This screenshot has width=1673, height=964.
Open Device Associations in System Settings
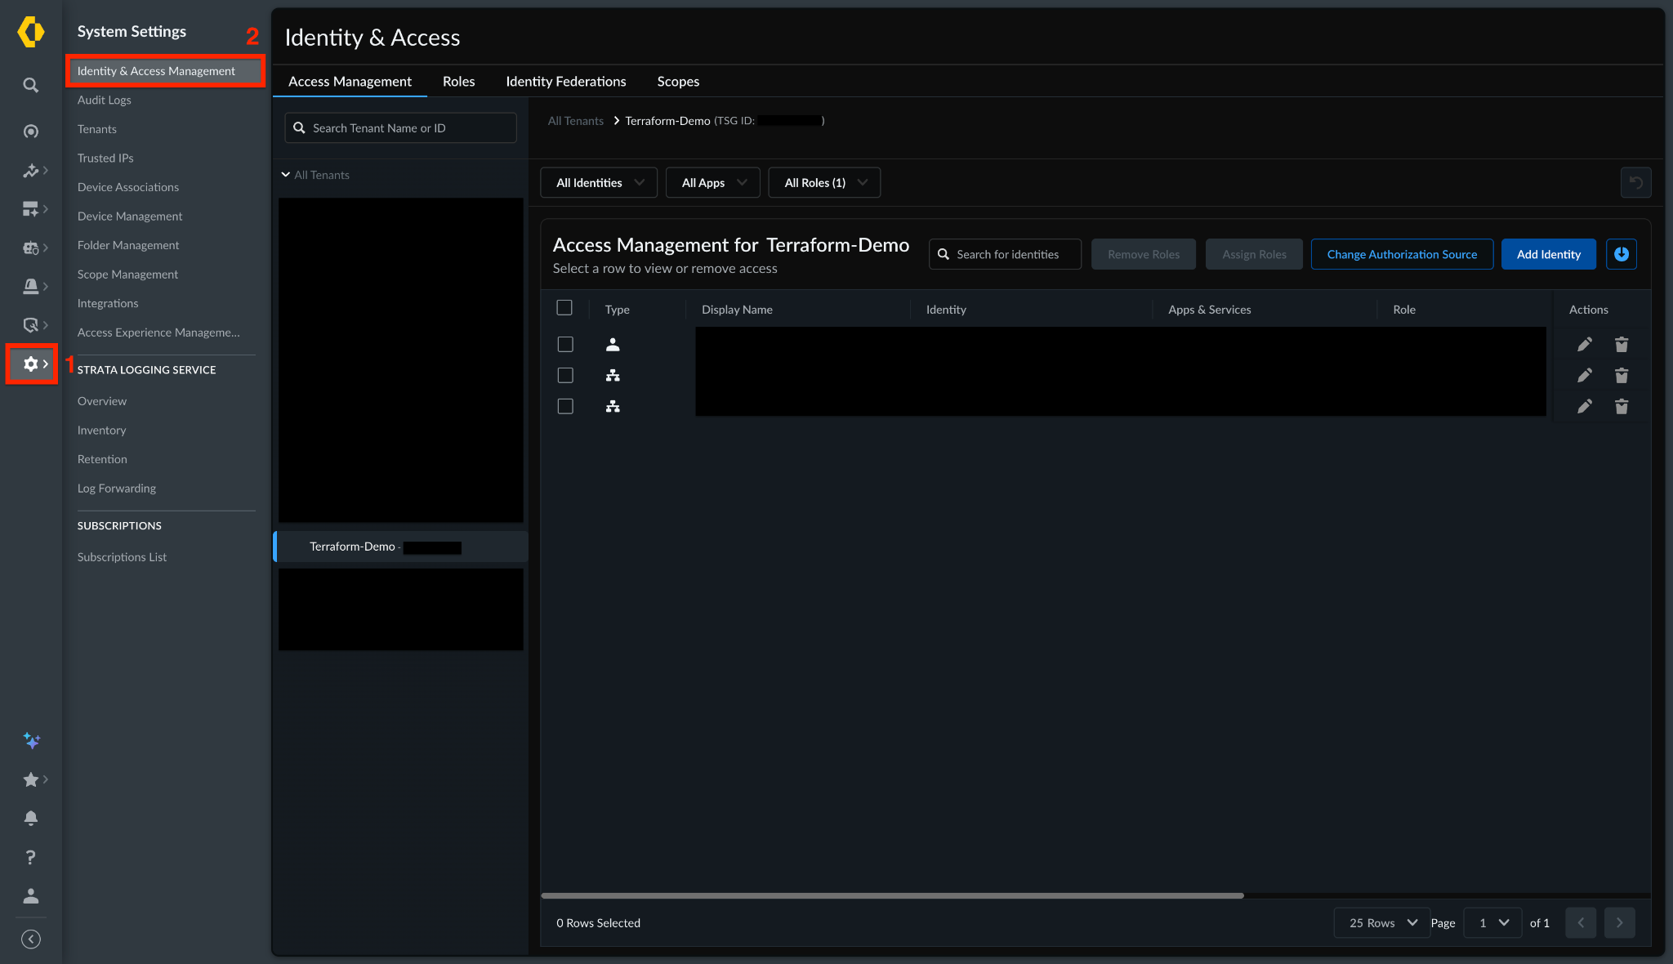(128, 187)
